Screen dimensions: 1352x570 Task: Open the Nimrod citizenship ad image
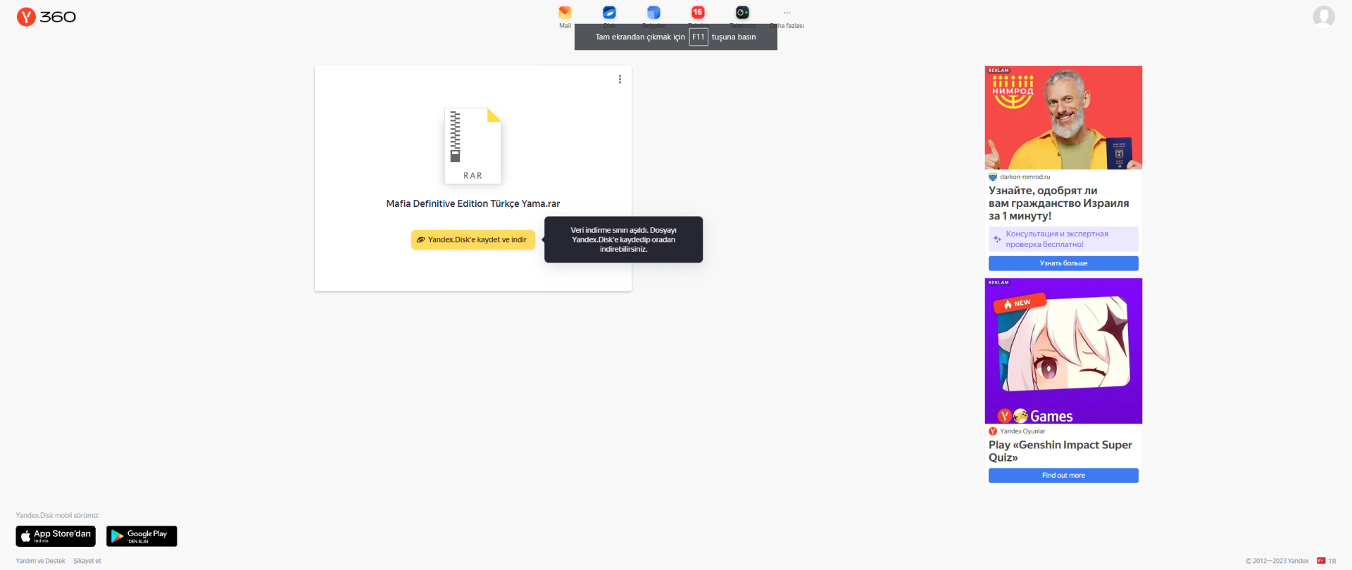click(1063, 118)
